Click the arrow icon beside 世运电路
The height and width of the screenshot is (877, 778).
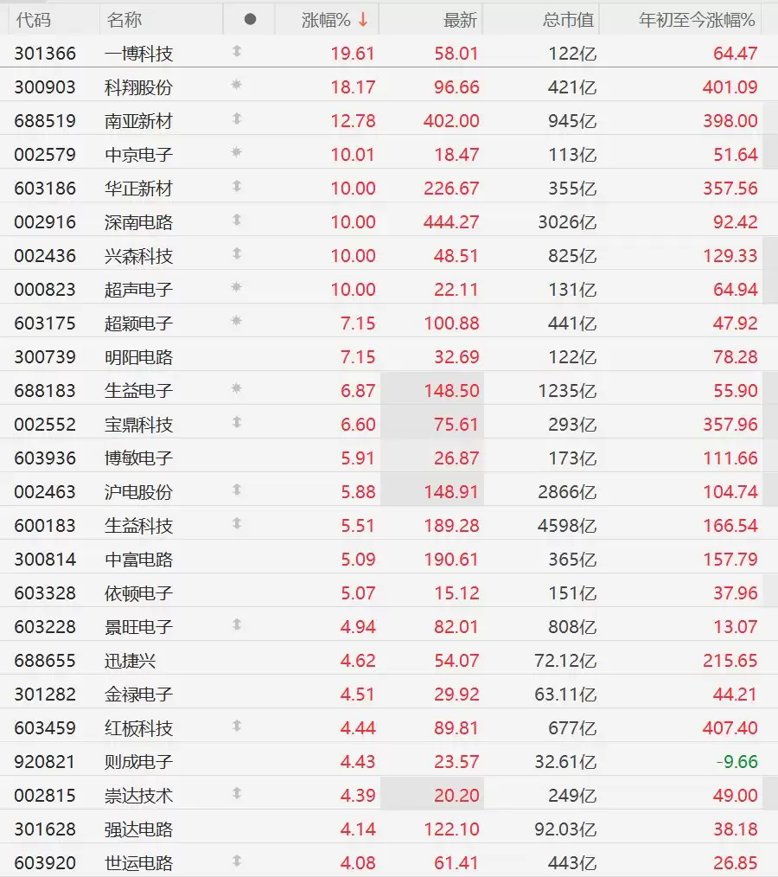237,861
